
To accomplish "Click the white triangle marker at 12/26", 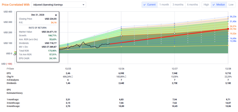I will tap(121, 36).
